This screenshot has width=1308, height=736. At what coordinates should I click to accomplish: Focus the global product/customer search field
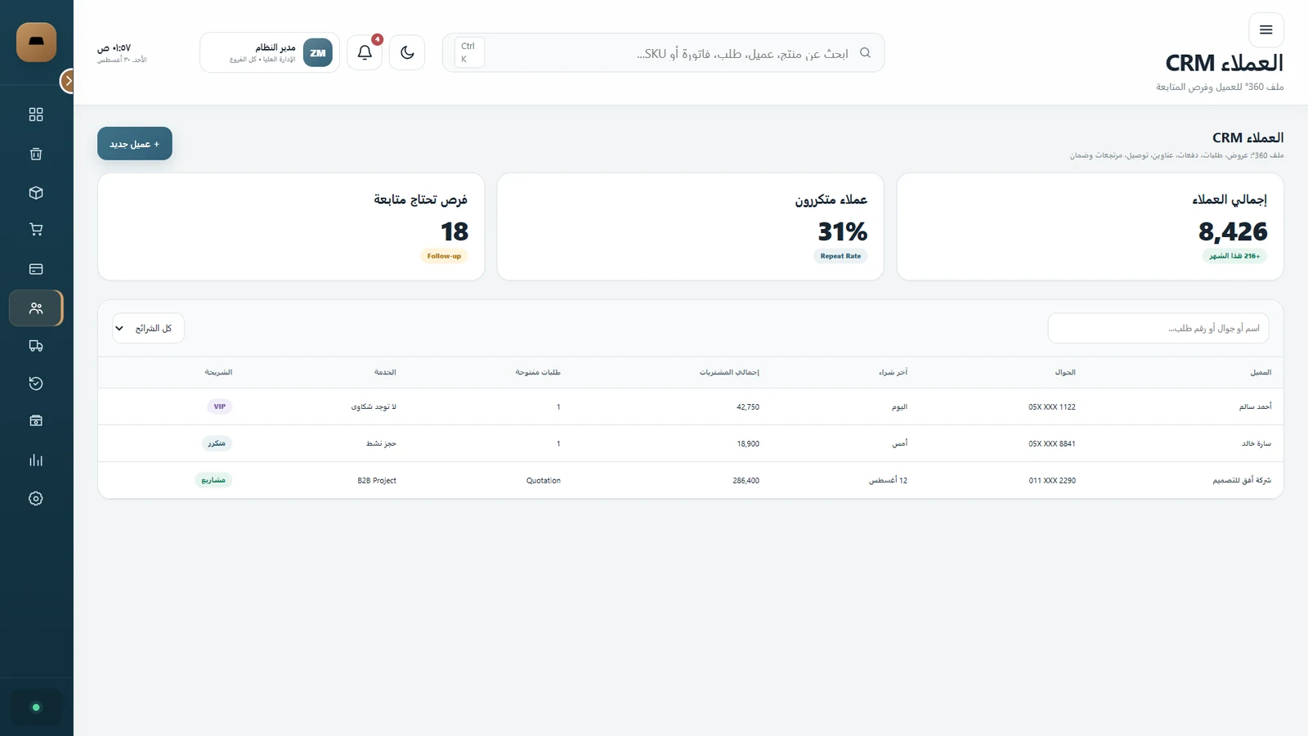(x=664, y=53)
